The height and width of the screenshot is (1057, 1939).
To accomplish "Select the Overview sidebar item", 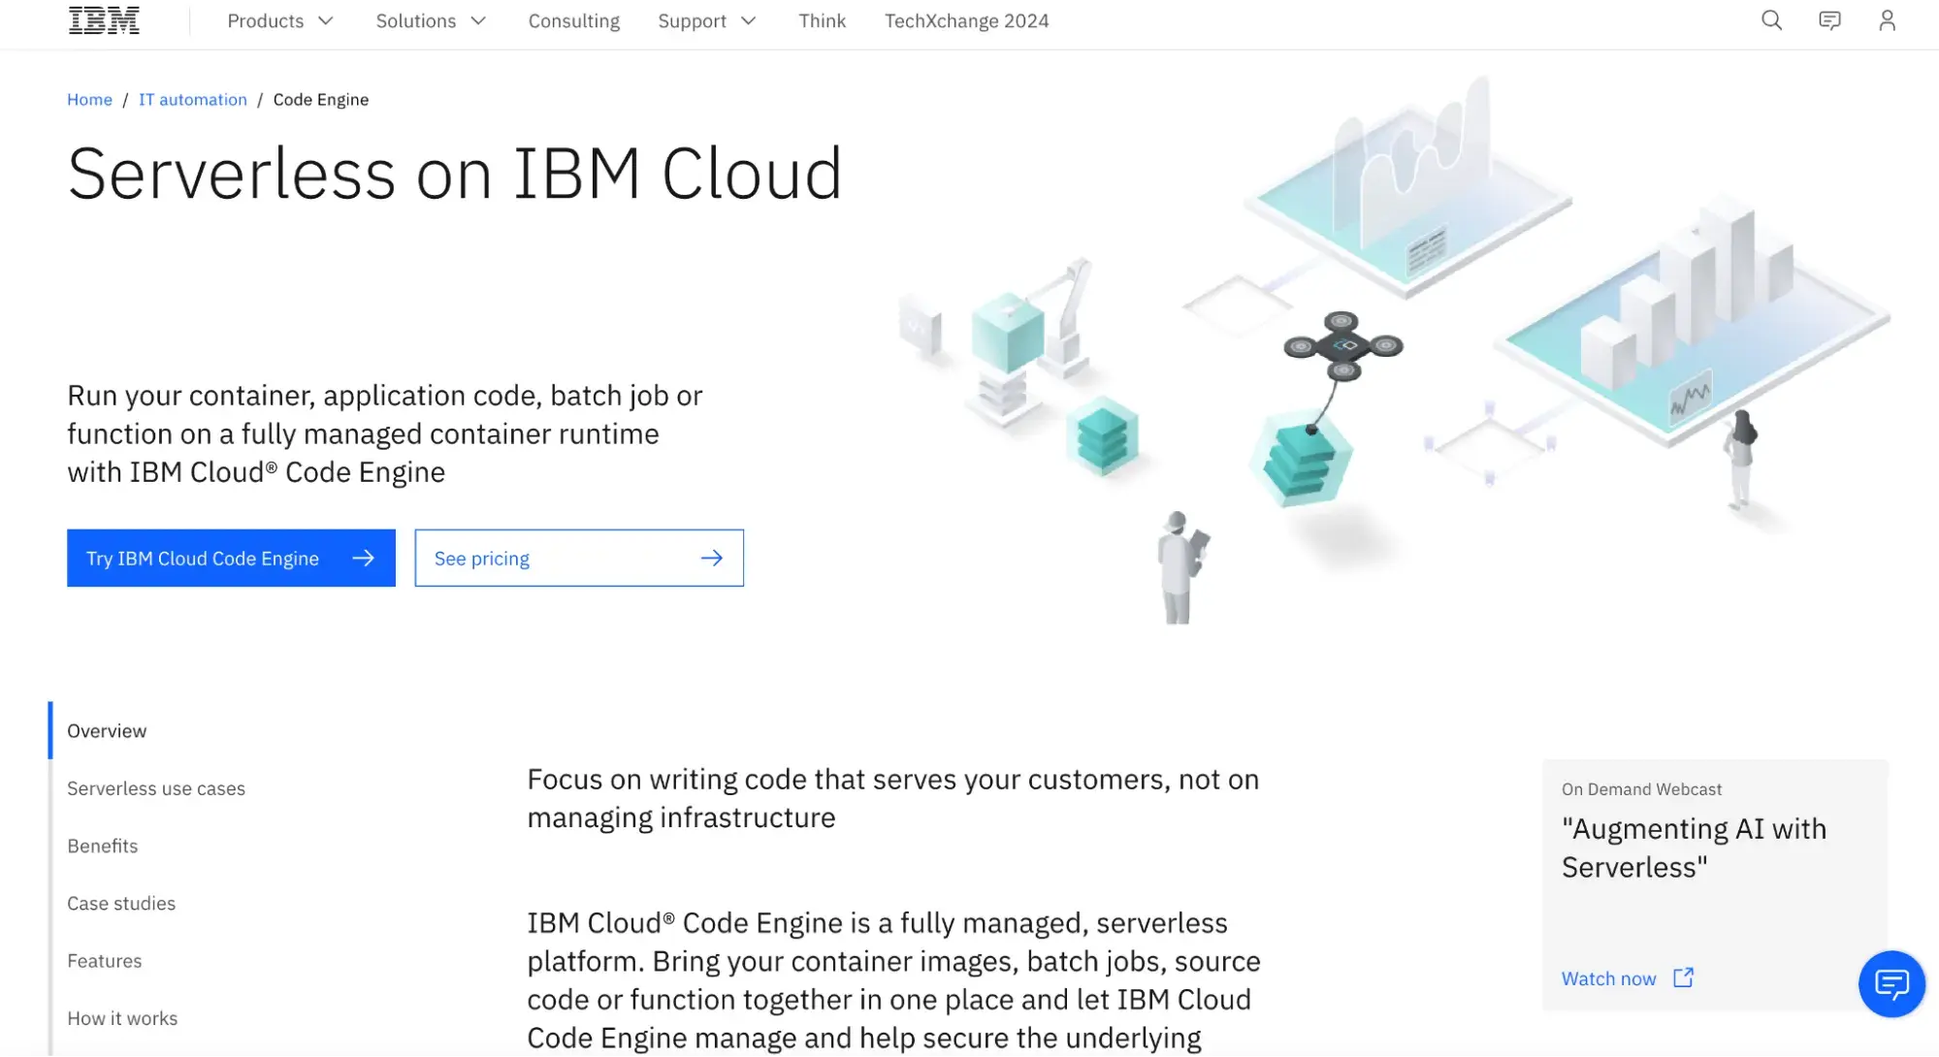I will click(107, 730).
